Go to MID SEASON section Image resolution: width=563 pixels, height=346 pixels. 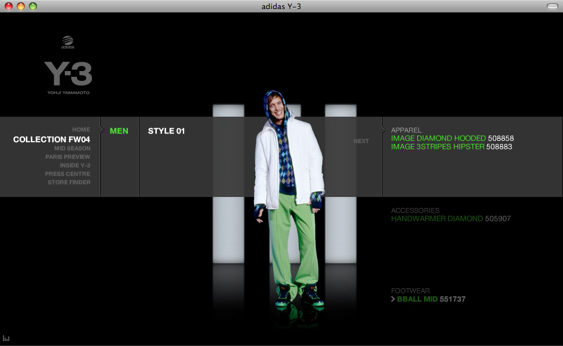pyautogui.click(x=72, y=148)
